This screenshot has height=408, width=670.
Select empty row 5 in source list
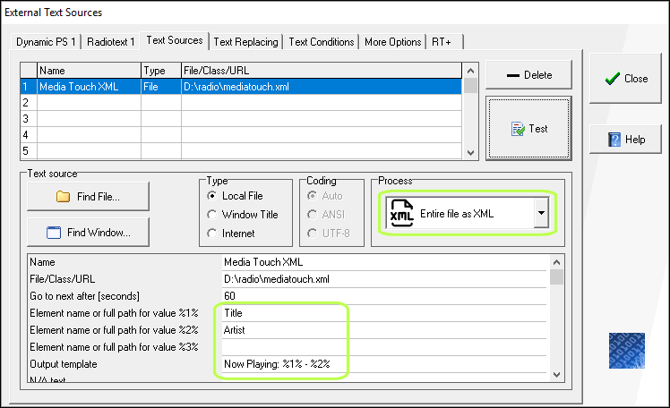(241, 151)
